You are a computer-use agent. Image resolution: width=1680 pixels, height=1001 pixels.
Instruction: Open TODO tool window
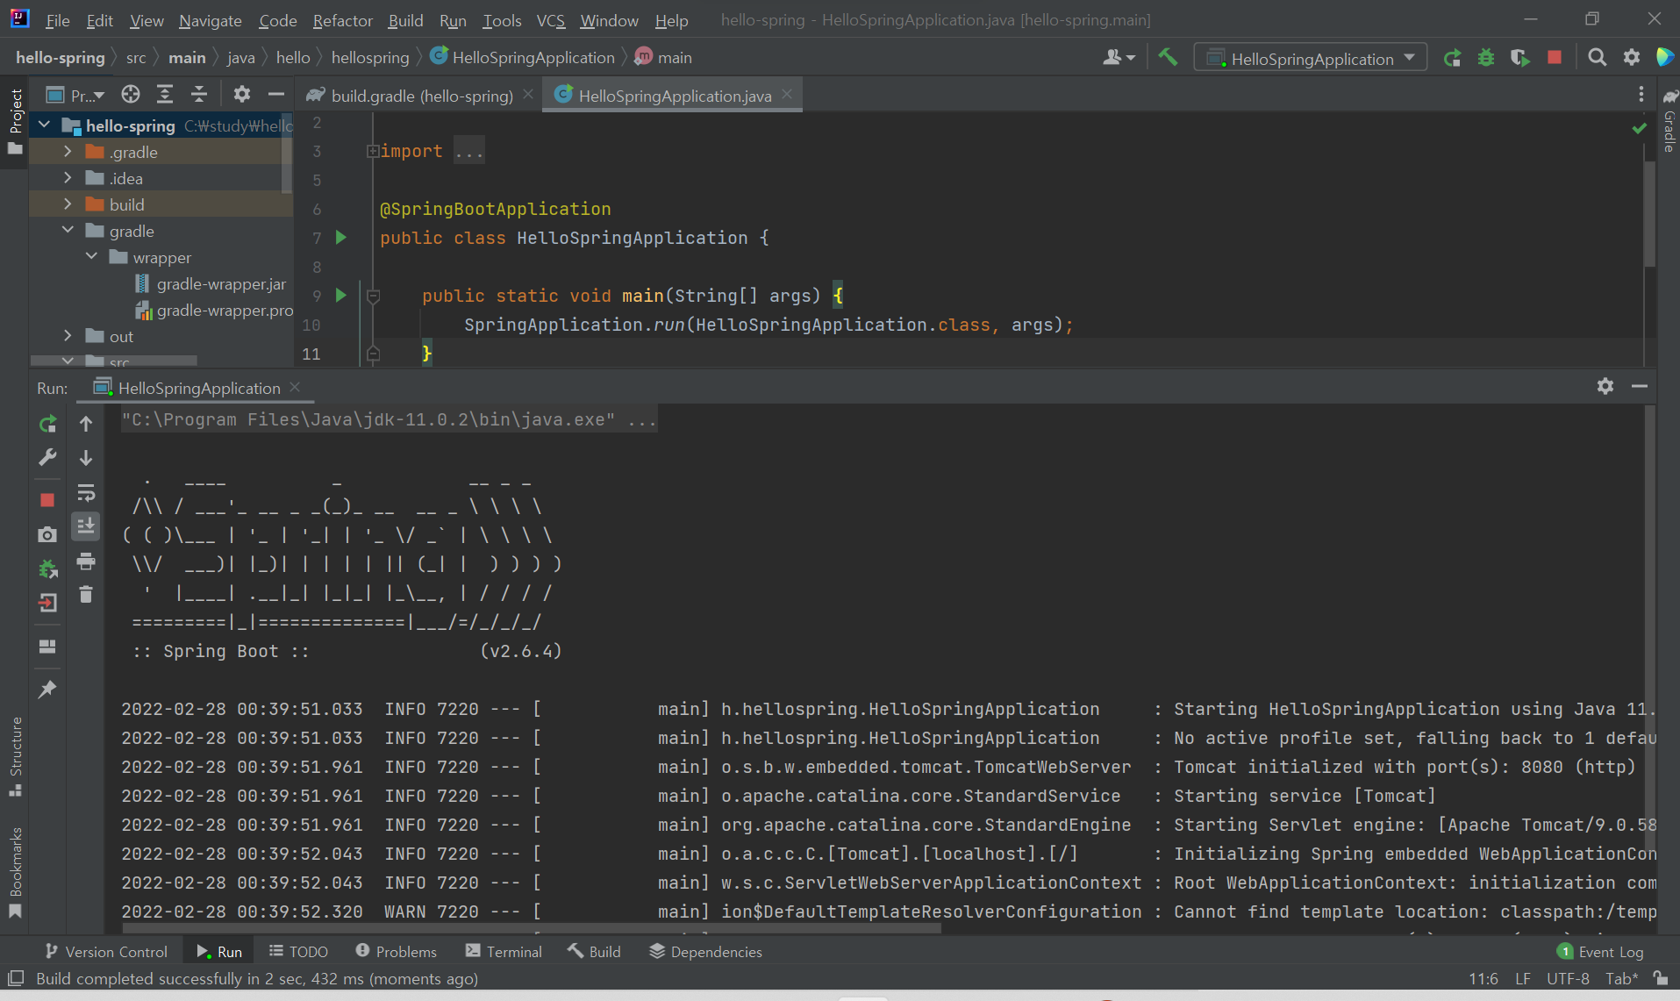pyautogui.click(x=298, y=952)
